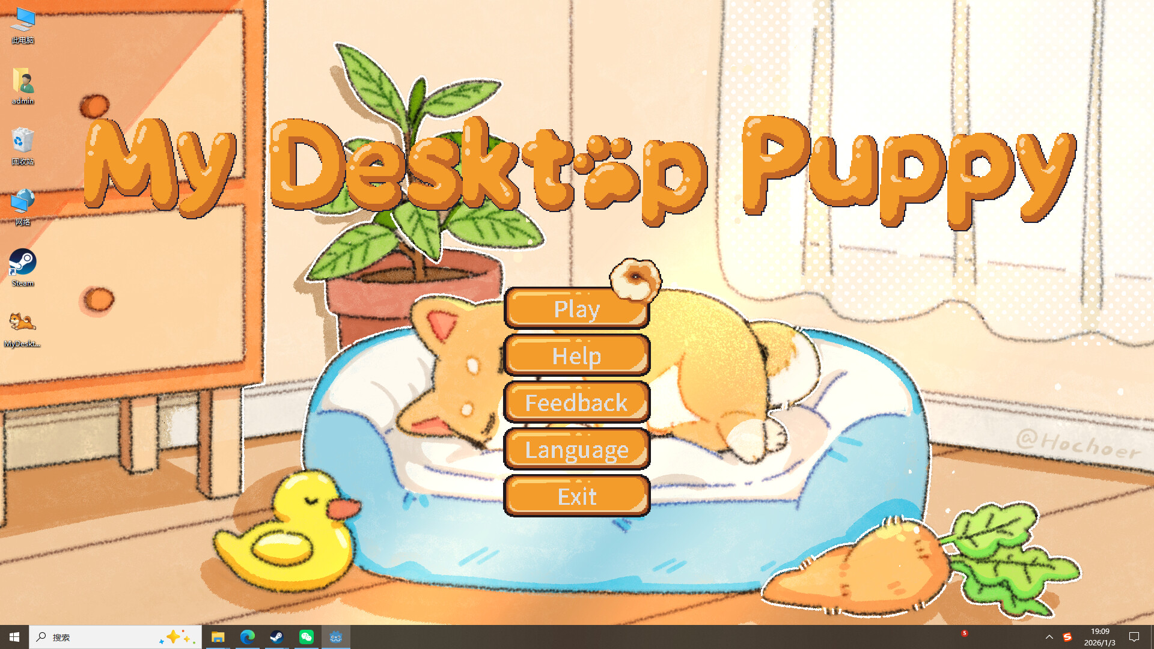Exit My Desktop Puppy
Image resolution: width=1154 pixels, height=649 pixels.
576,496
